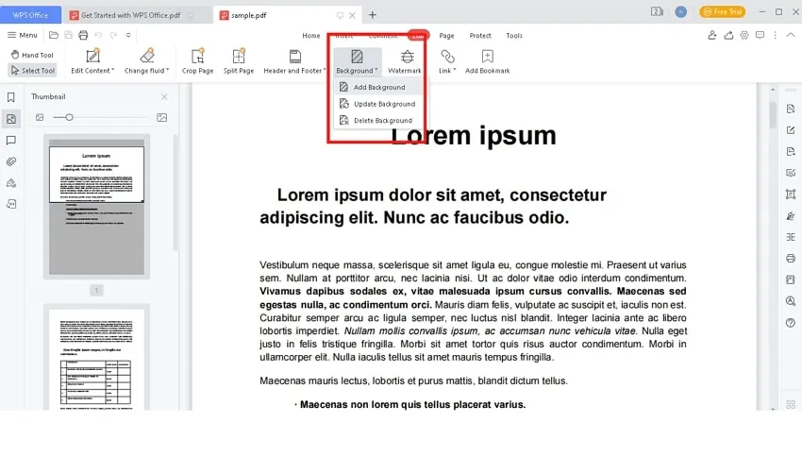The height and width of the screenshot is (456, 802).
Task: Click the larger thumbnail size icon
Action: click(x=161, y=117)
